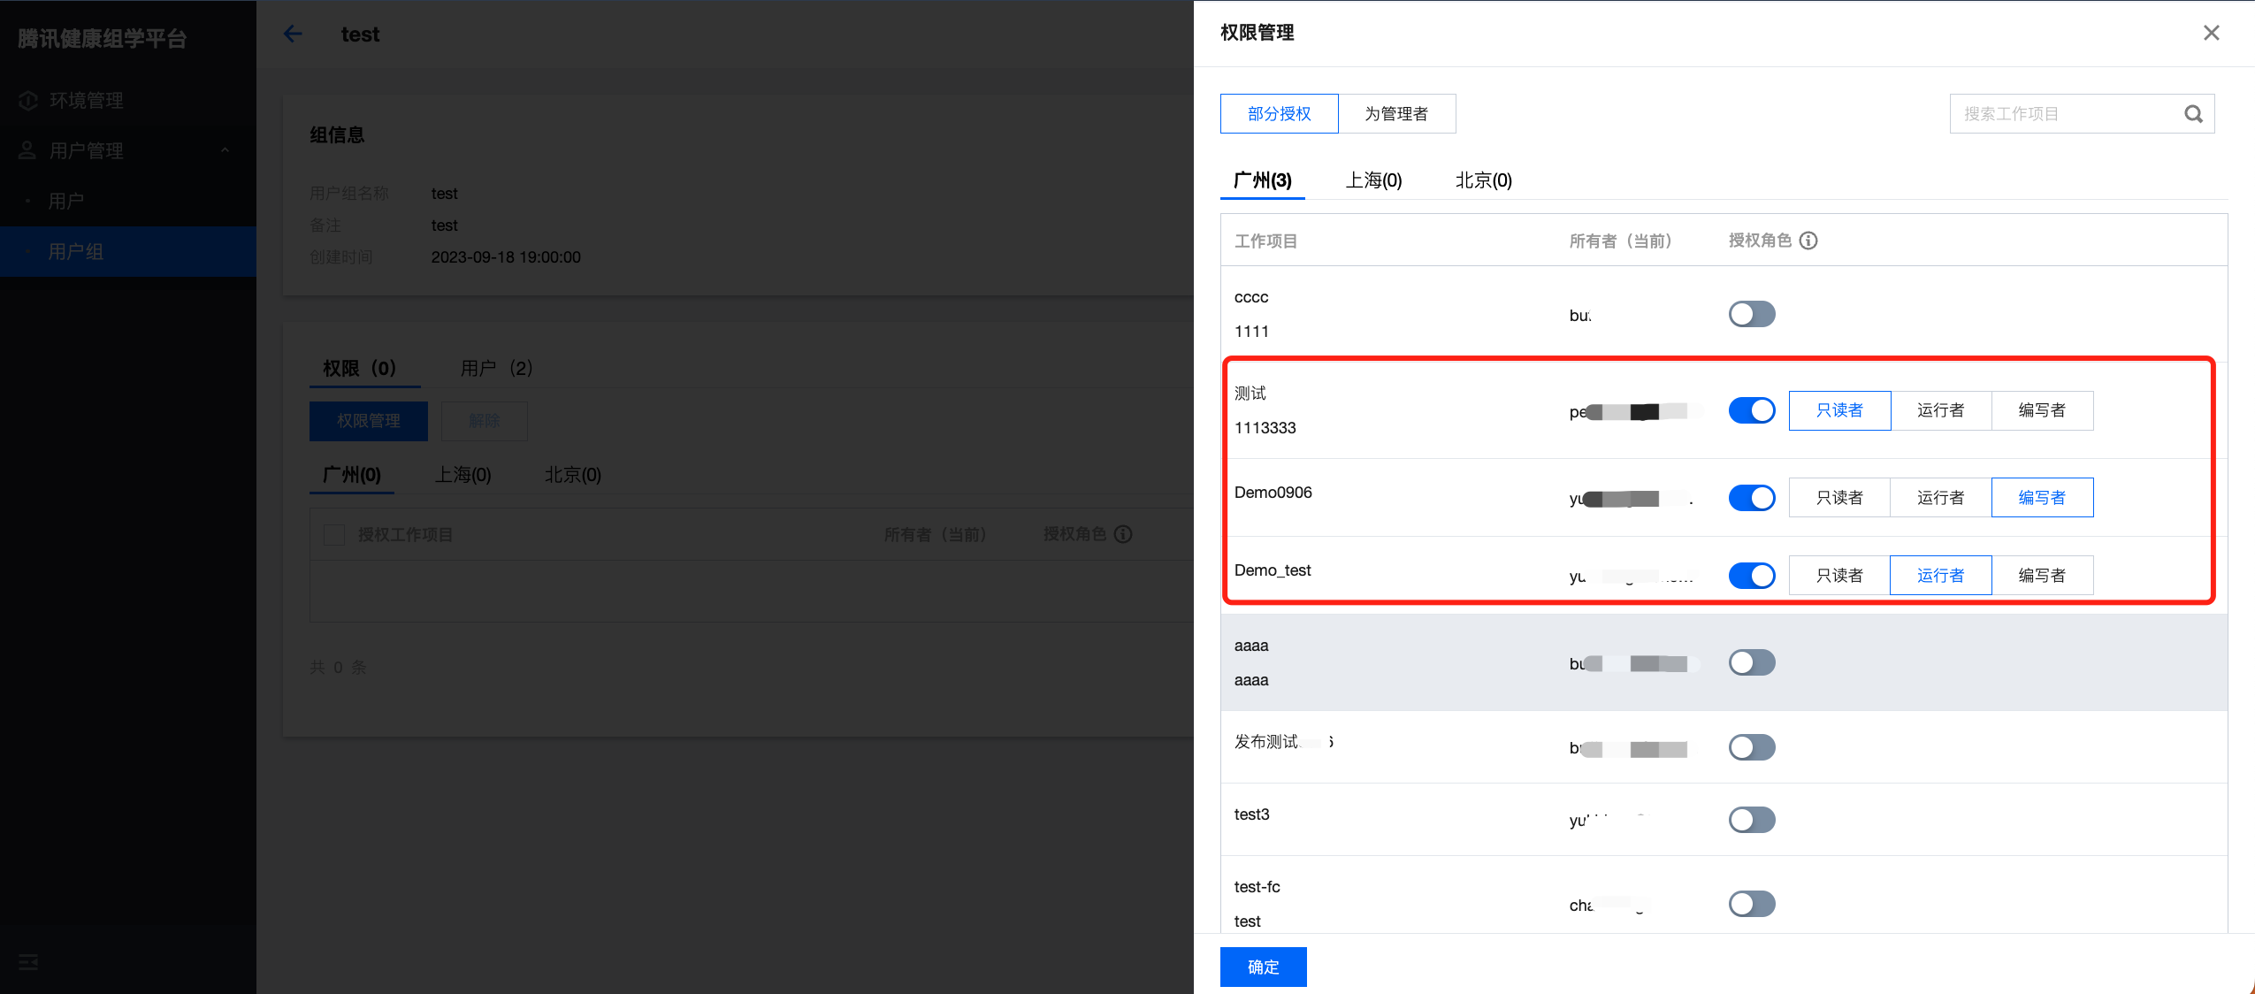Viewport: 2255px width, 994px height.
Task: Click the sidebar collapse icon at bottom
Action: pyautogui.click(x=28, y=962)
